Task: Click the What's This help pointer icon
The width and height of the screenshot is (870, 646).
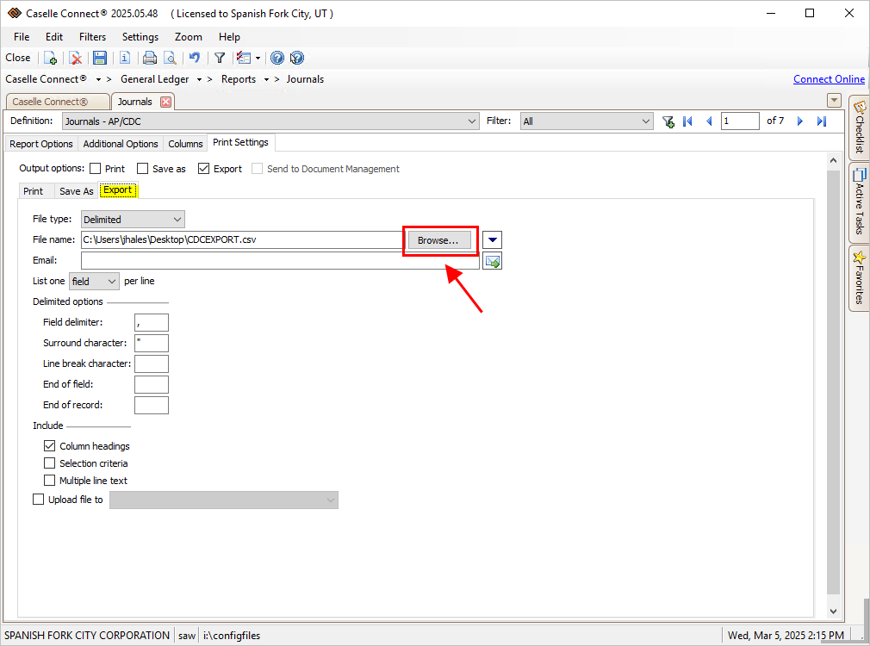Action: (x=297, y=58)
